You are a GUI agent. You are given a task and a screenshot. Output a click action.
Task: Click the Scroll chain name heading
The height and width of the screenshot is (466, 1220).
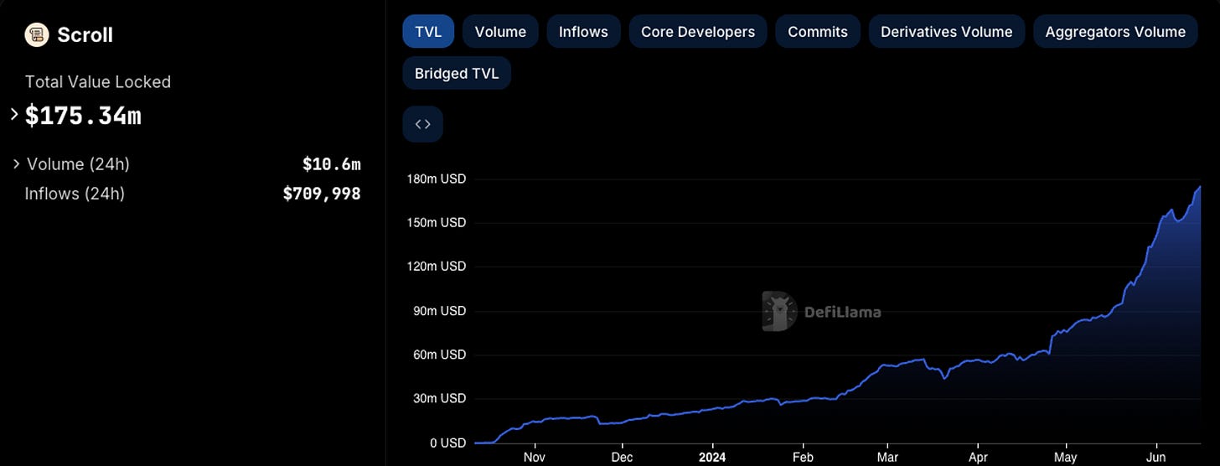85,35
